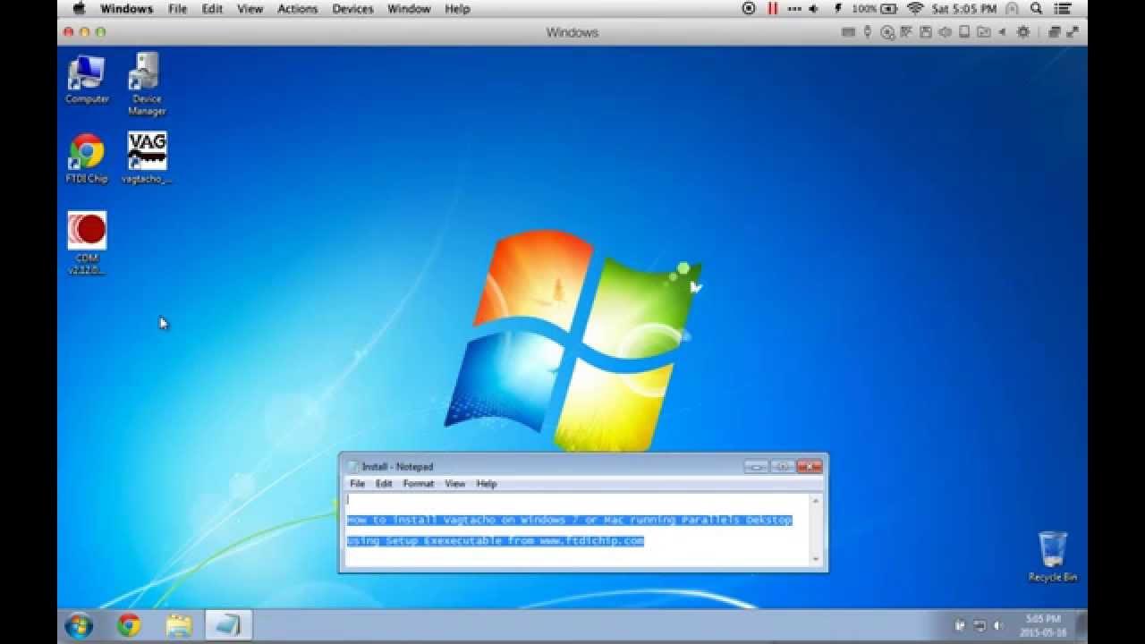The height and width of the screenshot is (644, 1145).
Task: Open the Mac Help menu
Action: [457, 9]
